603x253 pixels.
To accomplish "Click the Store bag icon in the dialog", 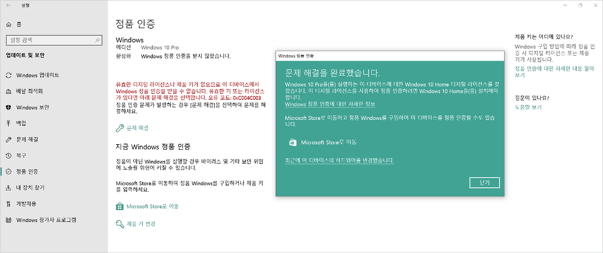I will (x=292, y=142).
